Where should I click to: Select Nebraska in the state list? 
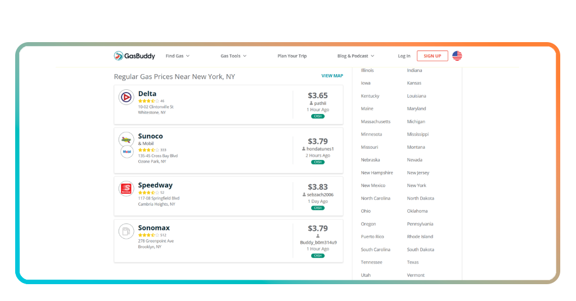370,160
